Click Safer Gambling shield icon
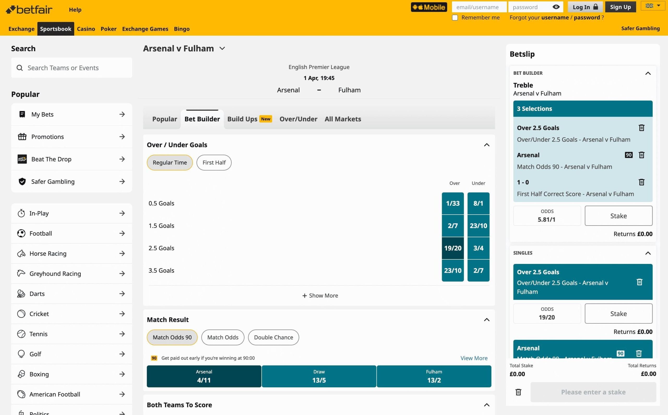Image resolution: width=668 pixels, height=415 pixels. coord(22,181)
